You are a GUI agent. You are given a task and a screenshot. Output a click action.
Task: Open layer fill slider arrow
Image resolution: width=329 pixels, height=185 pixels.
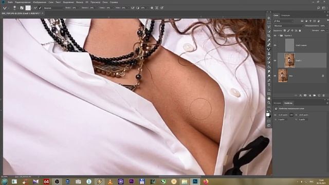pyautogui.click(x=327, y=31)
